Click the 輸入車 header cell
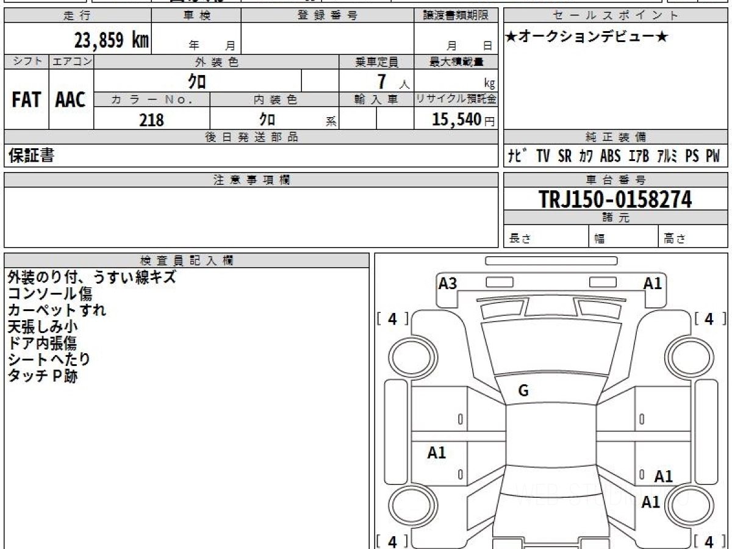The image size is (732, 549). click(376, 100)
